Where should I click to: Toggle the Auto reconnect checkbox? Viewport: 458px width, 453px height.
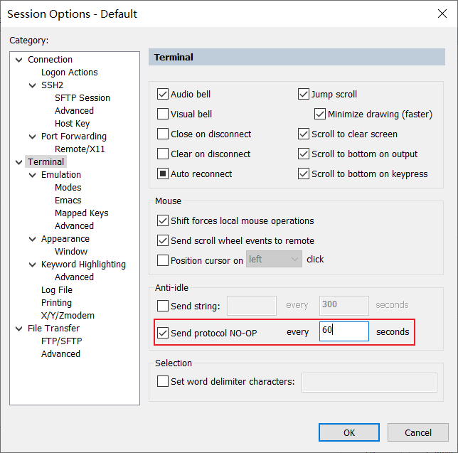[163, 174]
